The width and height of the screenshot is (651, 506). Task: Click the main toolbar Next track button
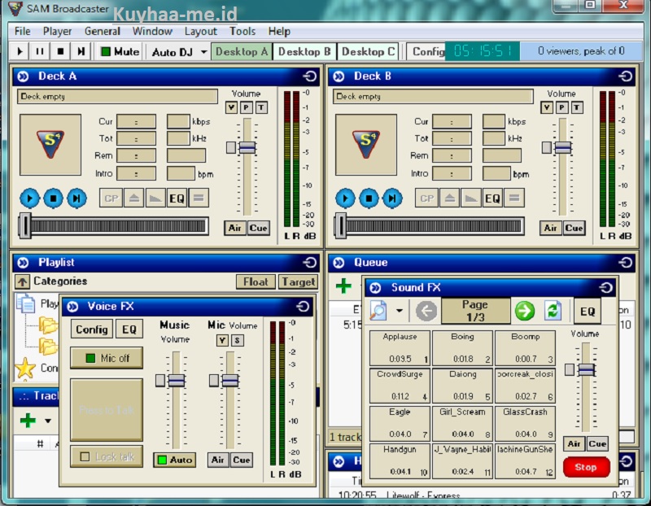pyautogui.click(x=81, y=51)
